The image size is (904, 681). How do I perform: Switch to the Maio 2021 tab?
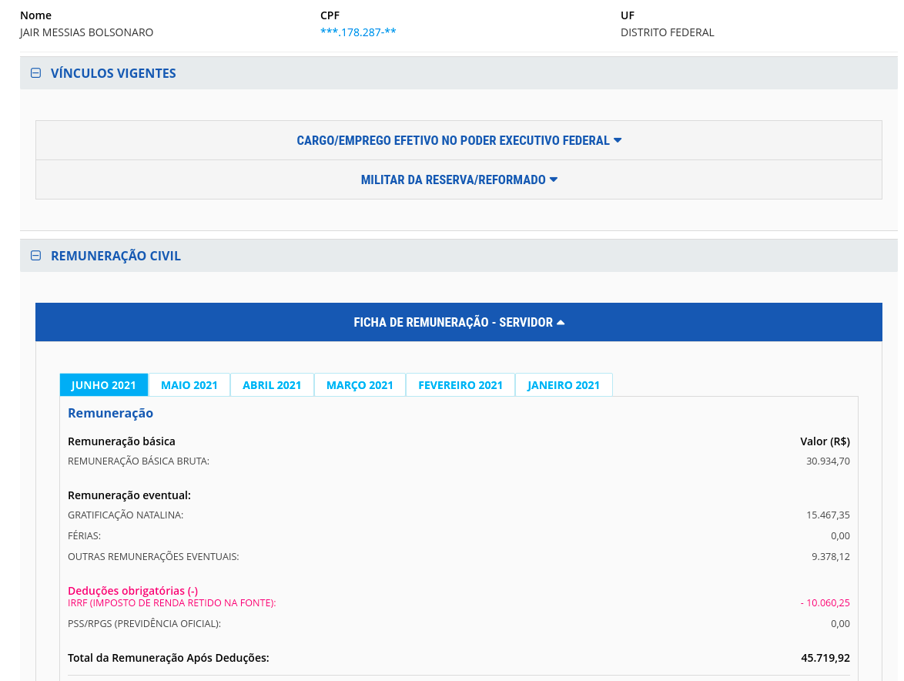coord(189,385)
